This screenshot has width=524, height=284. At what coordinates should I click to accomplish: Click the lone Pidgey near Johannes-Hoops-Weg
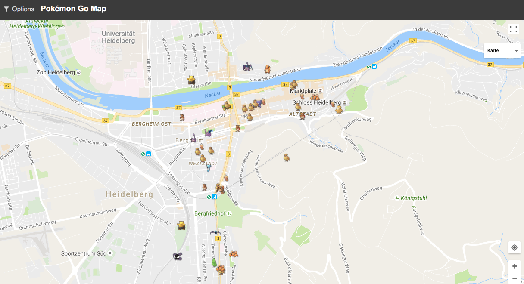click(287, 157)
